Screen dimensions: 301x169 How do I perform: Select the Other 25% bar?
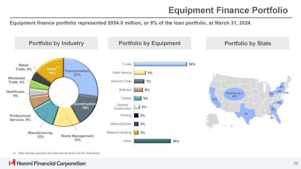[x=152, y=141]
